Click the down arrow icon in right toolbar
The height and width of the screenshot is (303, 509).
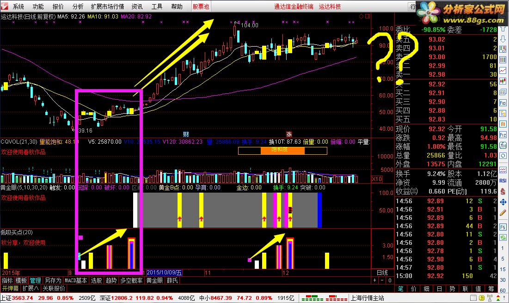click(x=503, y=39)
